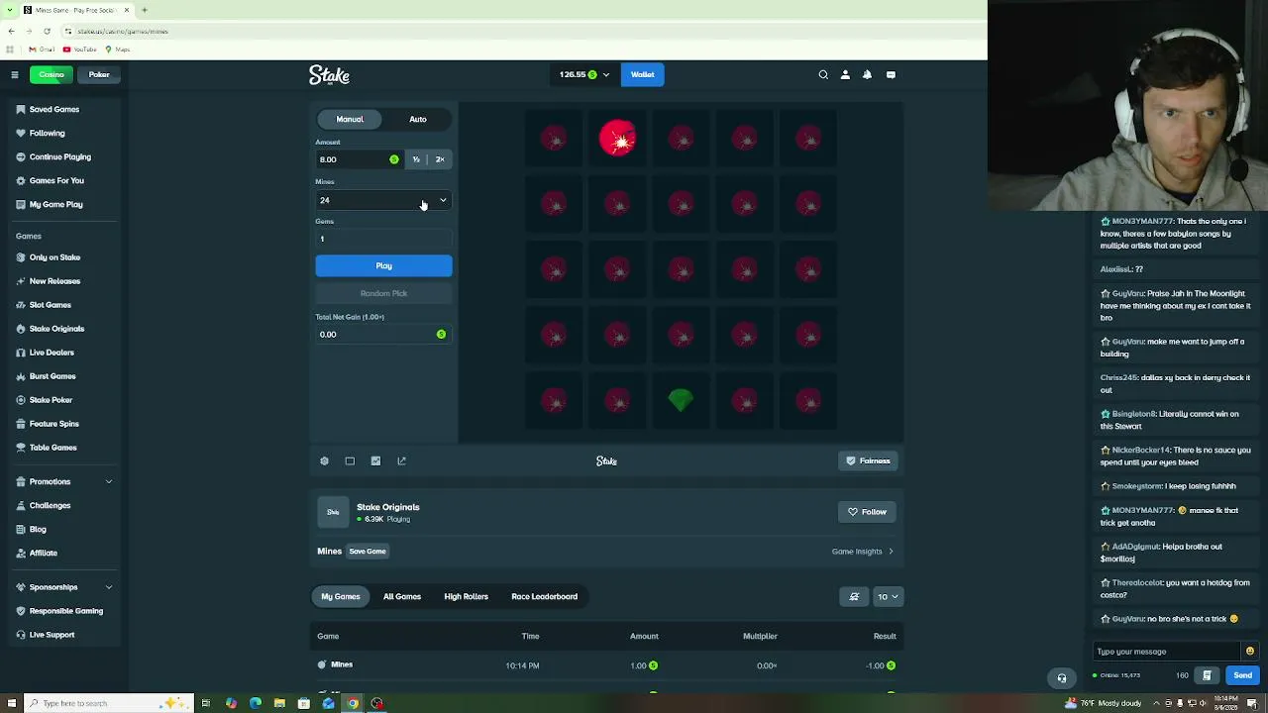Screen dimensions: 1268x713
Task: Select the Casino tab
Action: [52, 74]
